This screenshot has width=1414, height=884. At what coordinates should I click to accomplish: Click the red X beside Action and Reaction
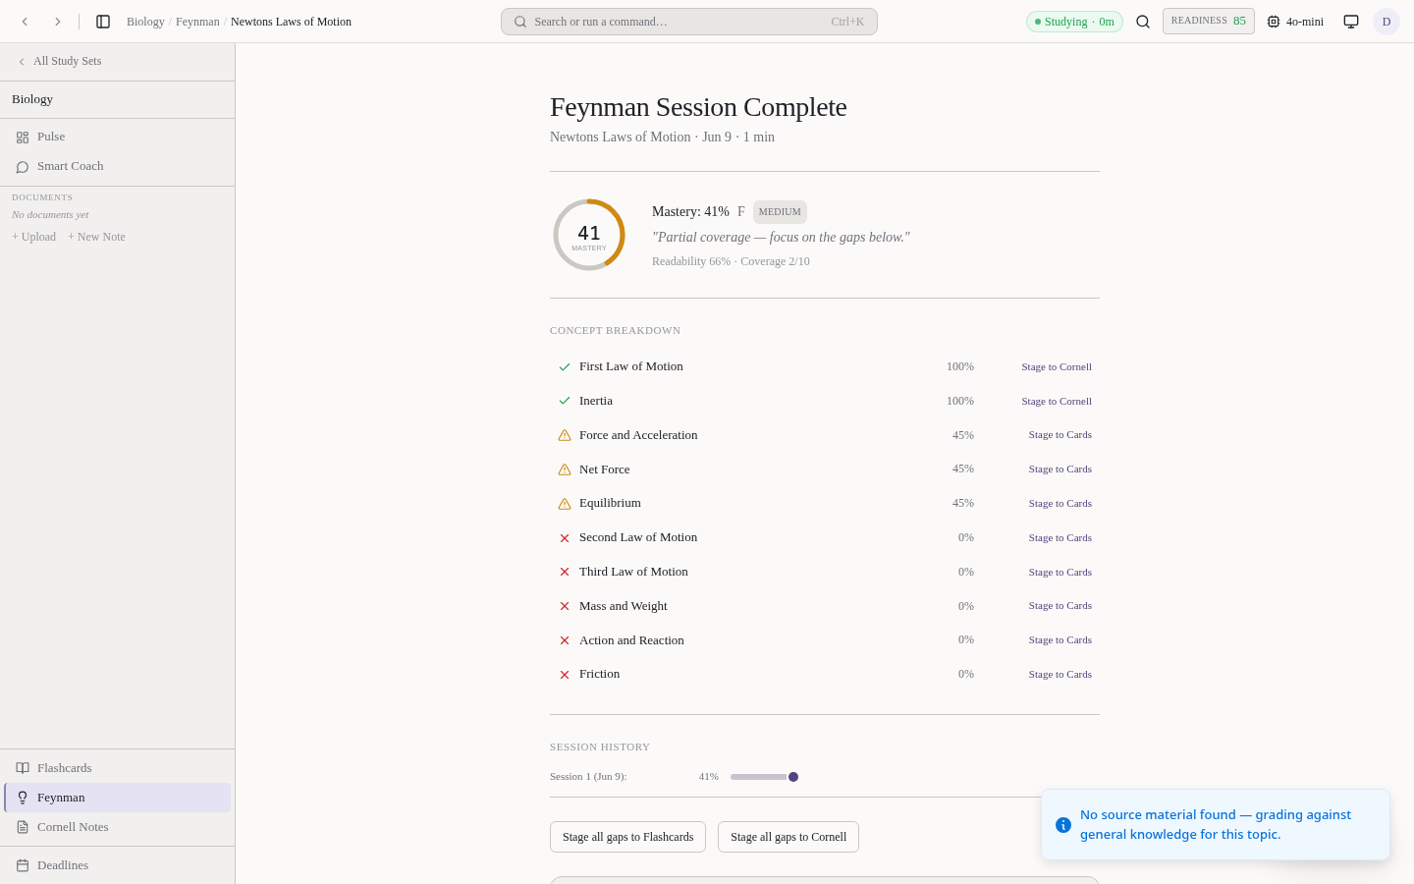(x=565, y=640)
